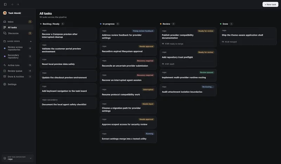This screenshot has height=164, width=281.
Task: Open Add repository trust preflight card
Action: click(x=188, y=58)
